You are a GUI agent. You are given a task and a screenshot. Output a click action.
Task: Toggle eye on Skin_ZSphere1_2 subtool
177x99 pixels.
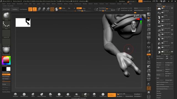[172, 52]
